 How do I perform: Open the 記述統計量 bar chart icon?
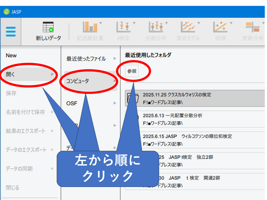[x=90, y=27]
